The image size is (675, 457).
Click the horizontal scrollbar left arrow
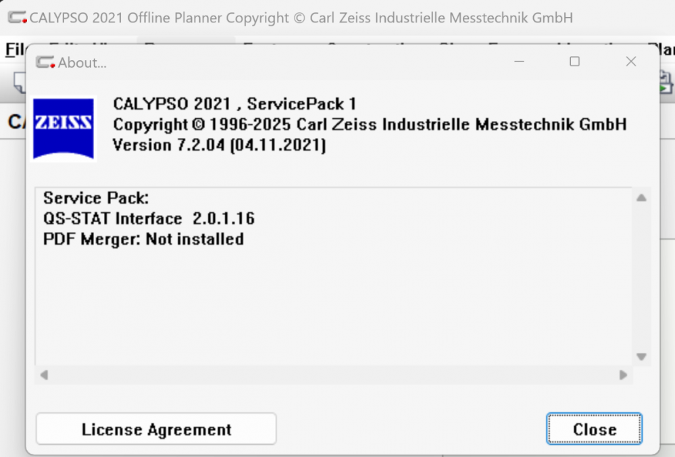44,375
